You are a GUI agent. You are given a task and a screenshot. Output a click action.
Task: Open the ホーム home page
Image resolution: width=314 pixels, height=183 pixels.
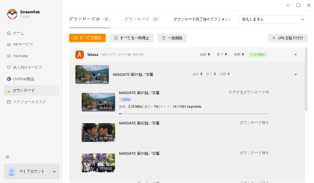tap(18, 33)
